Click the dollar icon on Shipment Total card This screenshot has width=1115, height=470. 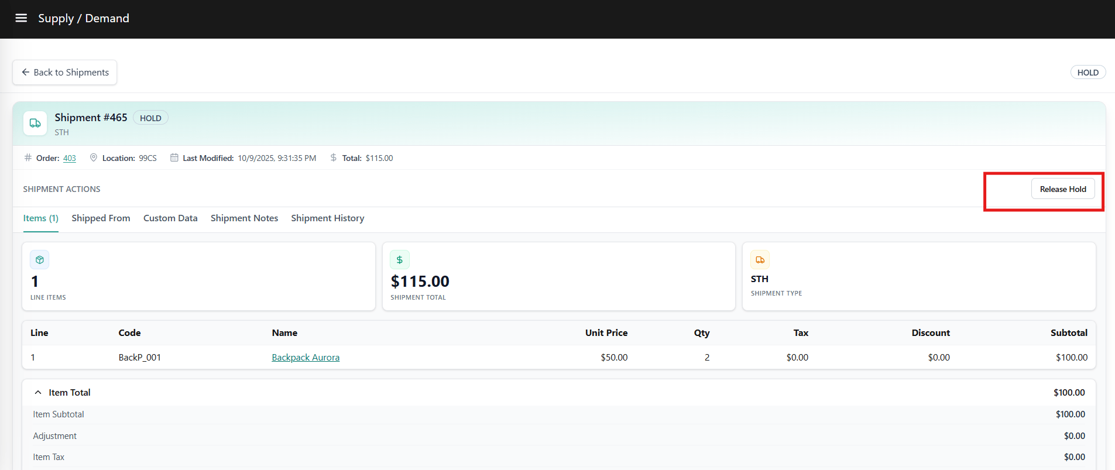[400, 260]
